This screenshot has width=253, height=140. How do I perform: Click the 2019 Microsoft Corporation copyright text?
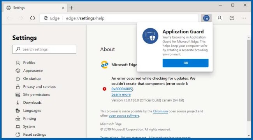135,129
